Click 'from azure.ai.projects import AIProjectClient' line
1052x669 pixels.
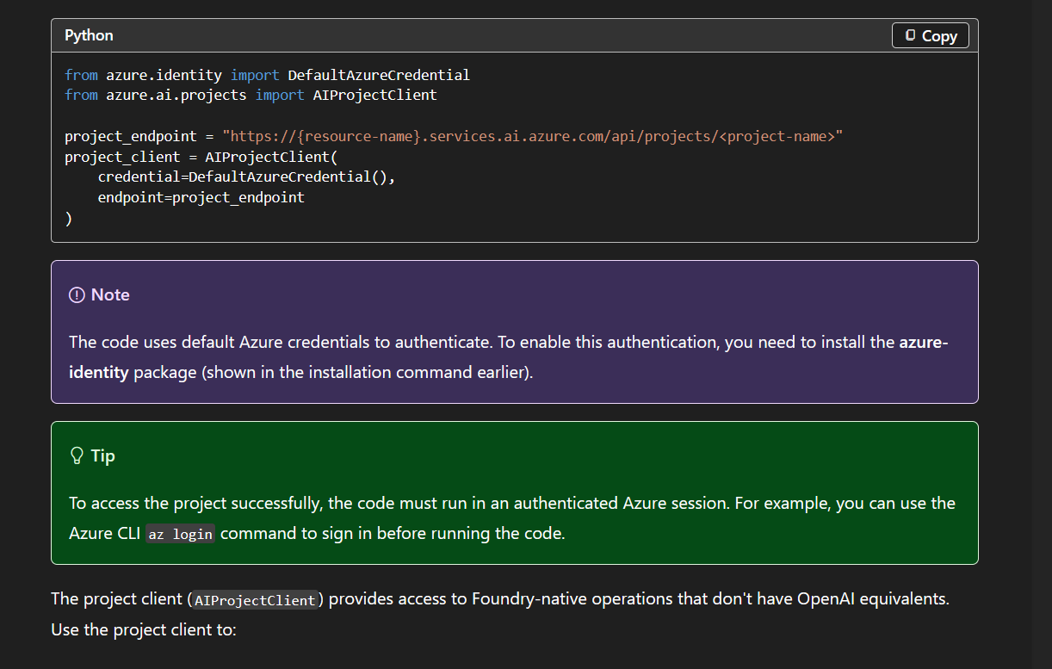(x=251, y=95)
